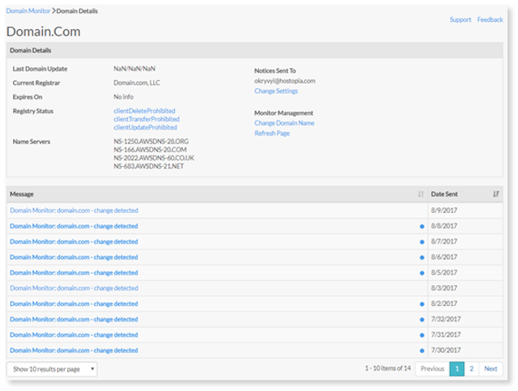Open Show 10 results per page dropdown
518x391 pixels.
pyautogui.click(x=52, y=369)
